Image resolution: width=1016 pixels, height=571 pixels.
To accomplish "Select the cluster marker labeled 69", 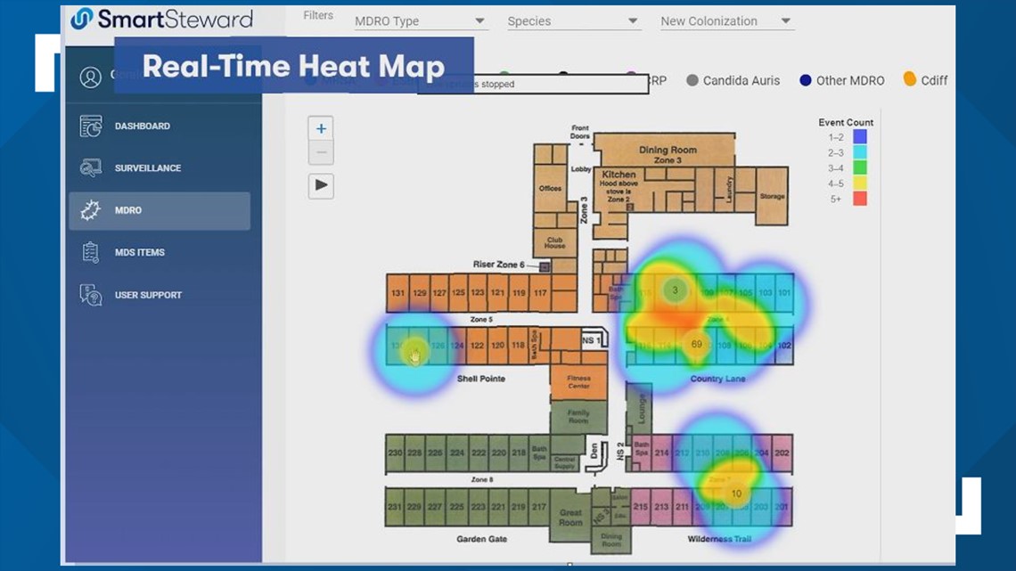I will click(696, 345).
